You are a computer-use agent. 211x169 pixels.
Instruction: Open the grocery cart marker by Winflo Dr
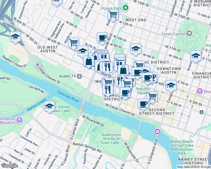[x=73, y=43]
